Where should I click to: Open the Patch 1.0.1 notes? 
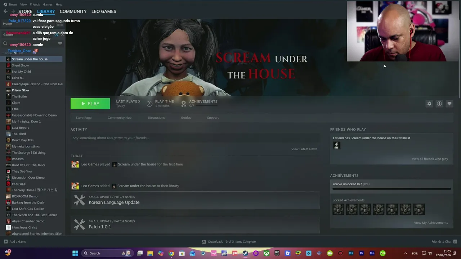[x=100, y=227]
